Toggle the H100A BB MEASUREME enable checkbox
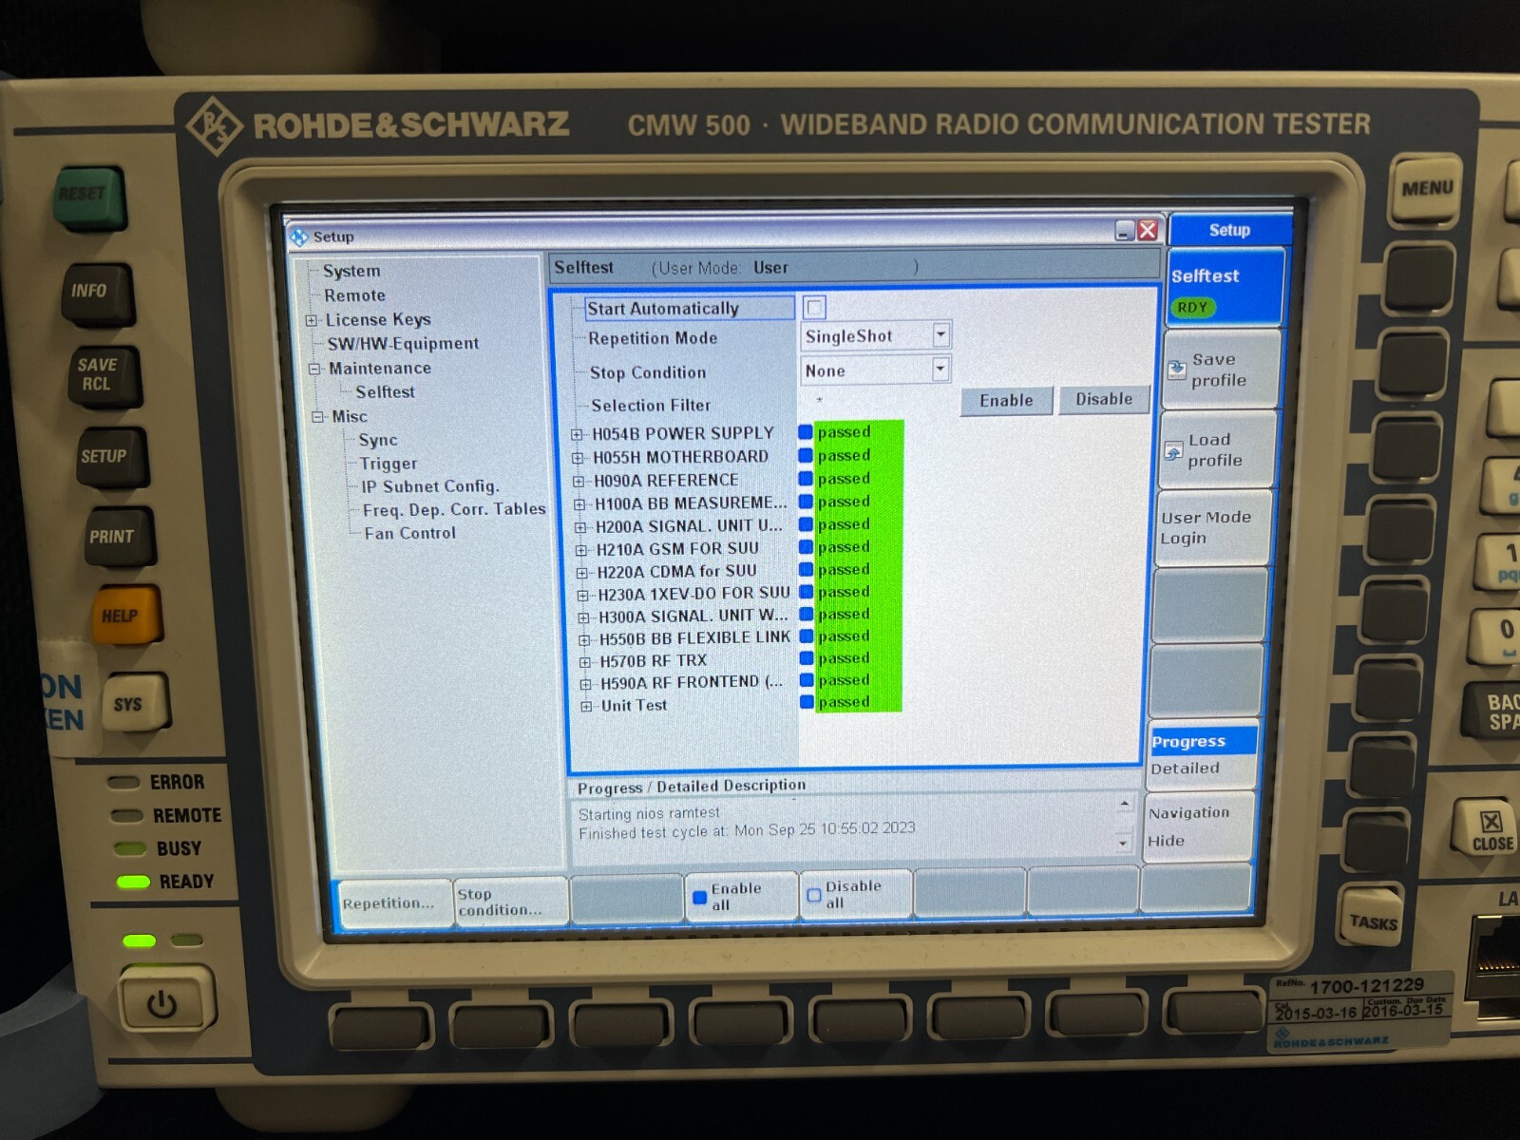 point(806,502)
